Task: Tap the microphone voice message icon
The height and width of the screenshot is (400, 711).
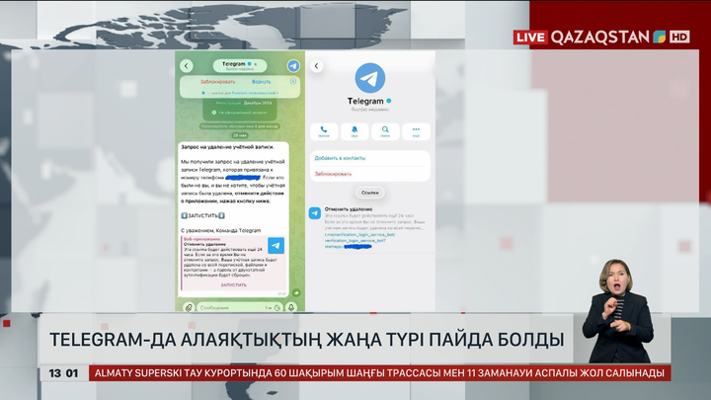Action: (x=291, y=307)
